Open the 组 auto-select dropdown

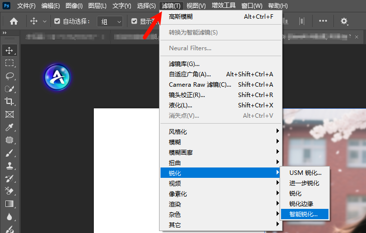tap(110, 22)
